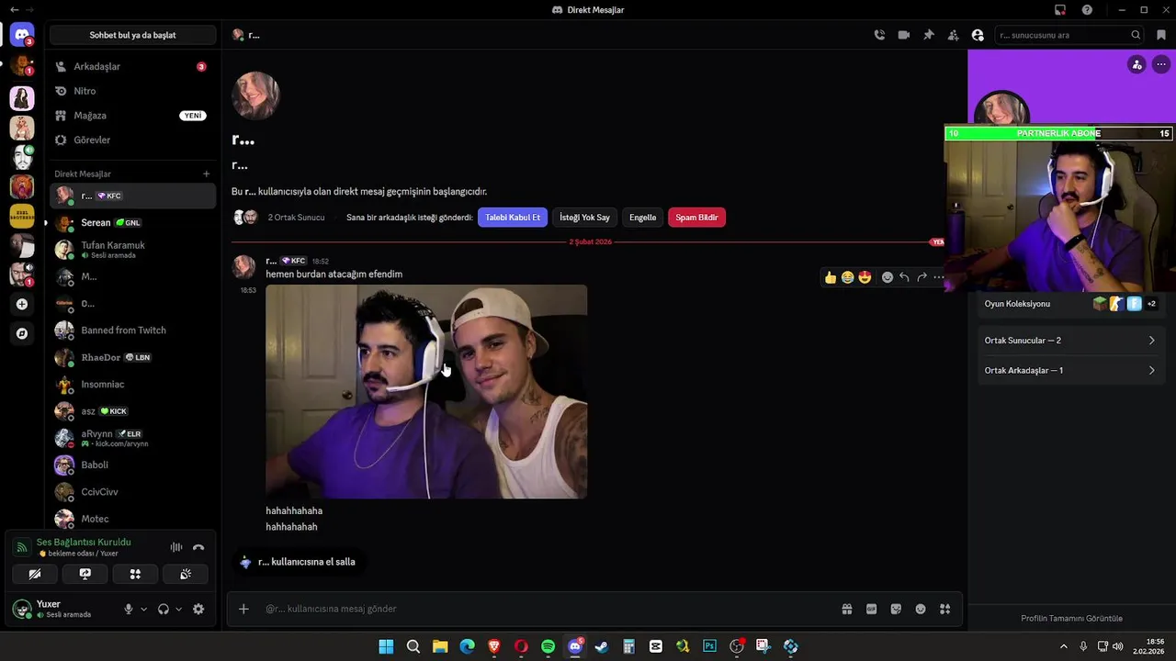Click İsteği Yok Say button
Viewport: 1176px width, 661px height.
click(x=584, y=218)
